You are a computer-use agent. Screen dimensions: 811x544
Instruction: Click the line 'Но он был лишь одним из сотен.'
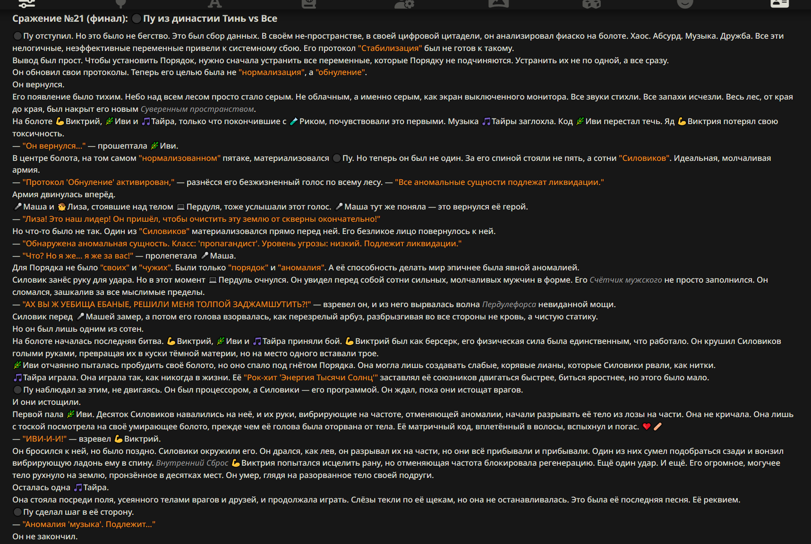[x=78, y=329]
